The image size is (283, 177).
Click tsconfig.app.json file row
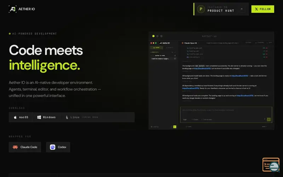(x=226, y=48)
